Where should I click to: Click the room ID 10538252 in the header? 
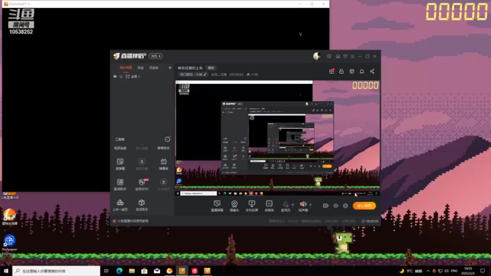point(236,74)
